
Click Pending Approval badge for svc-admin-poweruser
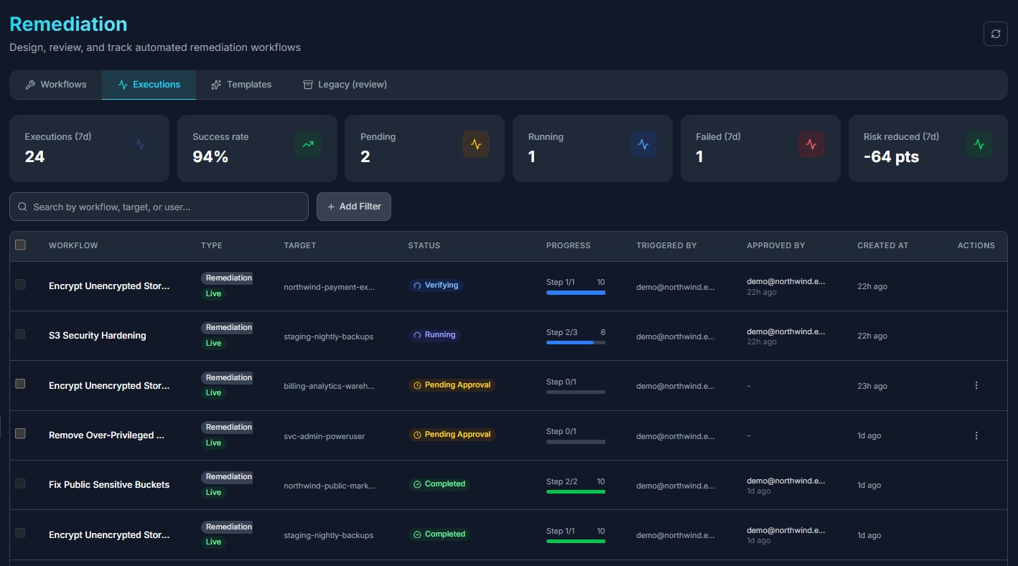[452, 435]
